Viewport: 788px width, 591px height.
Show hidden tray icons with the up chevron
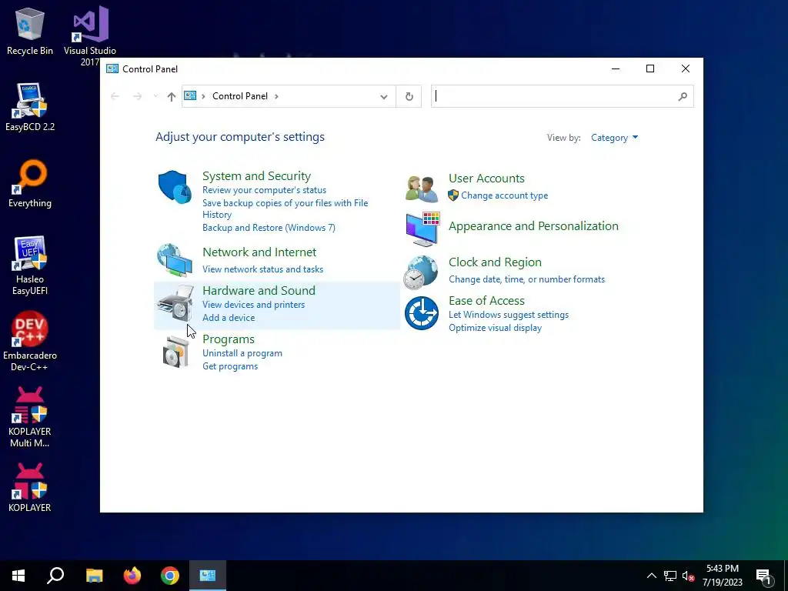click(651, 576)
